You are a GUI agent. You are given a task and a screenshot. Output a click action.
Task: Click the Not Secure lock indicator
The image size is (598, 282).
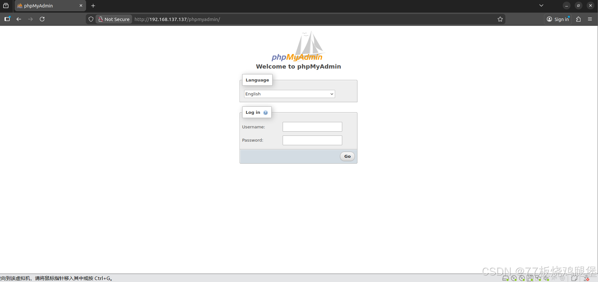[x=114, y=19]
